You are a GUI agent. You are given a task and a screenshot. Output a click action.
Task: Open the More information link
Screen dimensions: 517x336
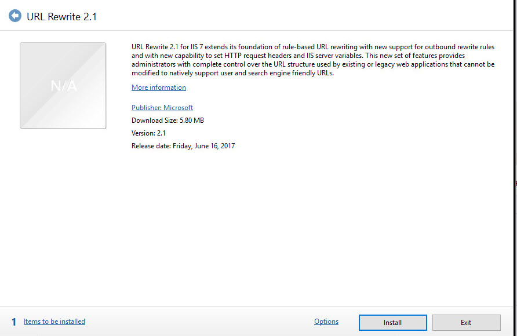click(x=159, y=87)
